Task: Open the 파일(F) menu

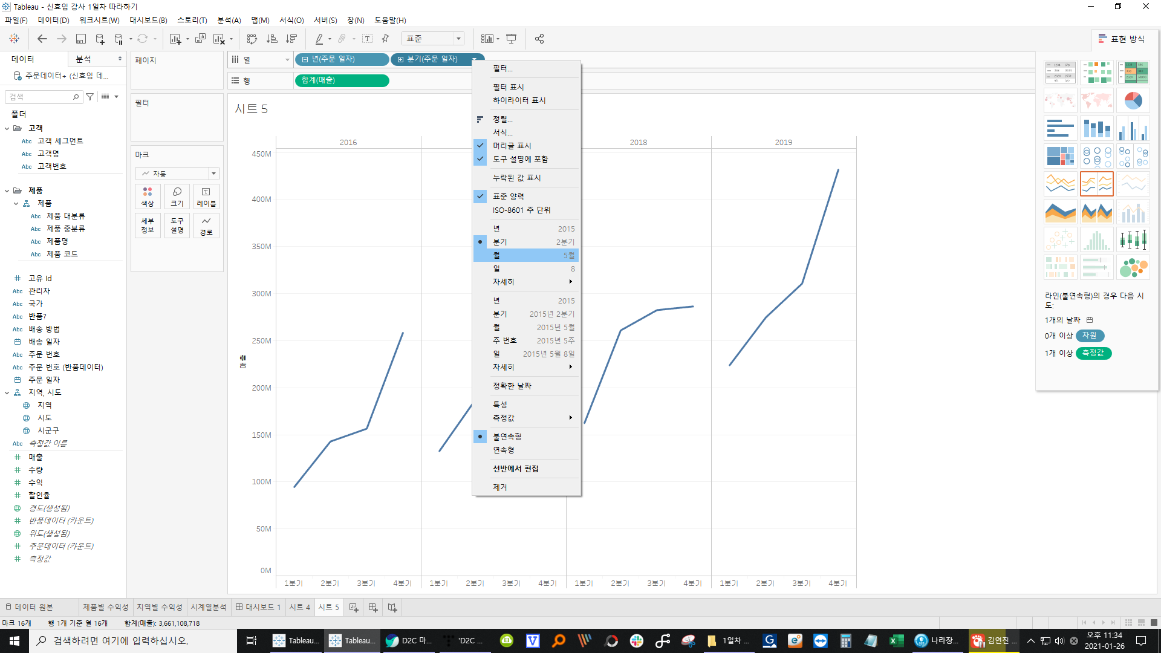Action: pyautogui.click(x=16, y=20)
